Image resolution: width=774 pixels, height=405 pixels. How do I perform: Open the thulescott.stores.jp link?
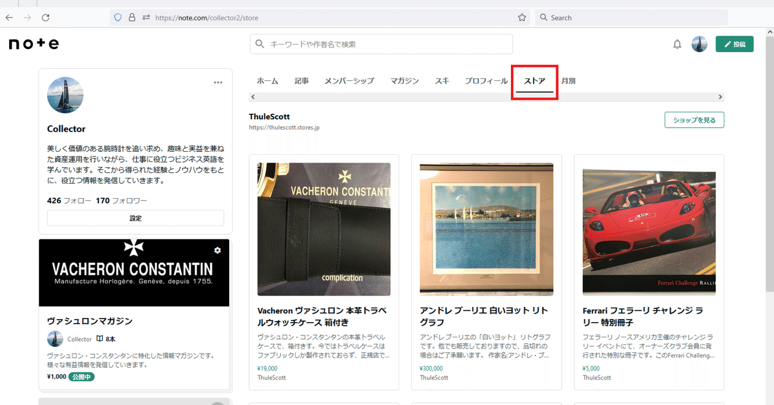284,128
